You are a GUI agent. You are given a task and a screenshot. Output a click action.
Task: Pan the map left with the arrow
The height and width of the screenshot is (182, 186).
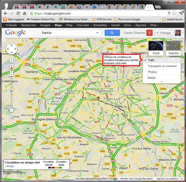8,49
